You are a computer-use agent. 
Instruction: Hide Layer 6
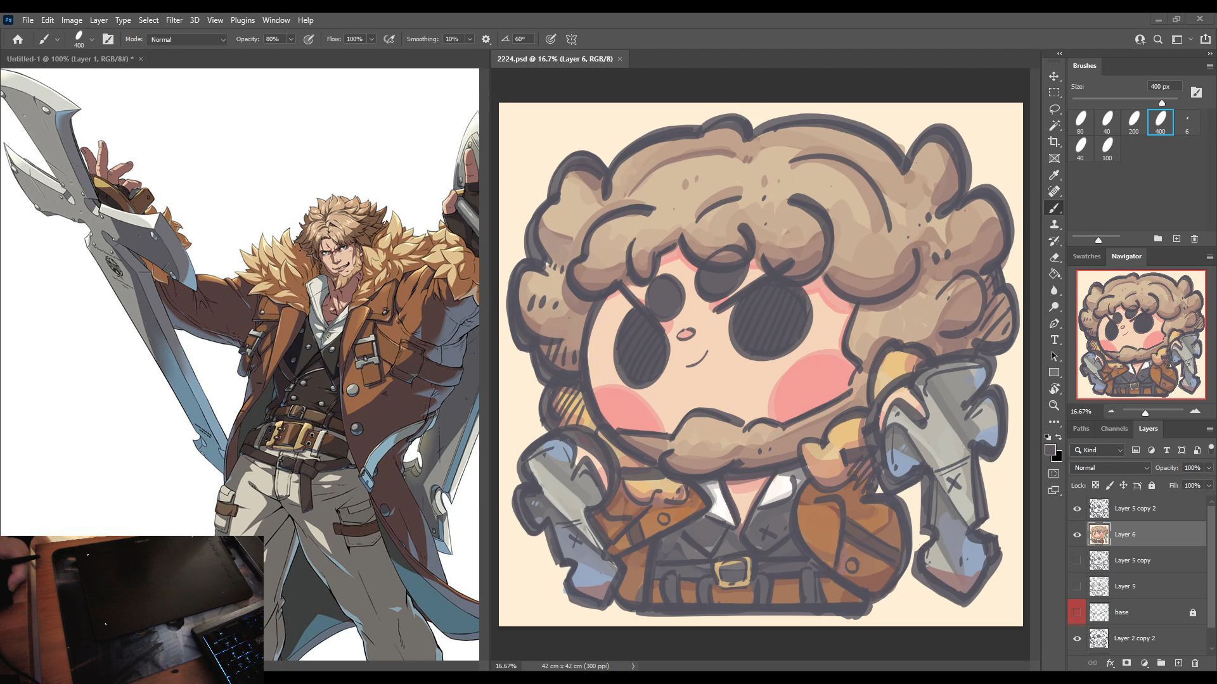pos(1077,535)
